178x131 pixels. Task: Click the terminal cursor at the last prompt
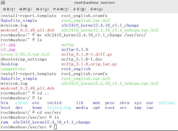point(55,127)
